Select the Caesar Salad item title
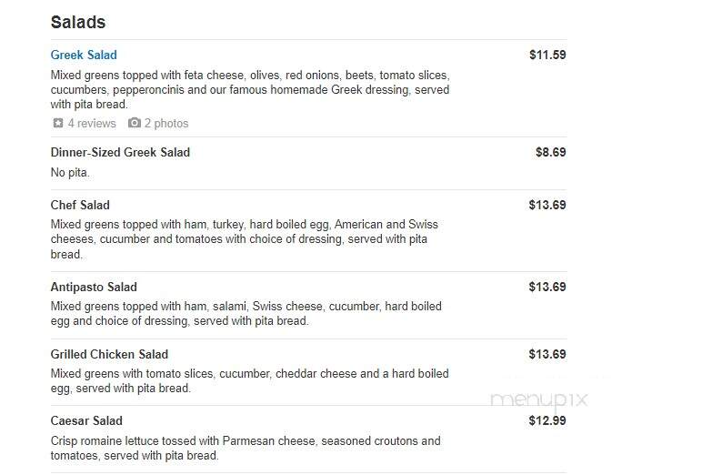 click(86, 420)
